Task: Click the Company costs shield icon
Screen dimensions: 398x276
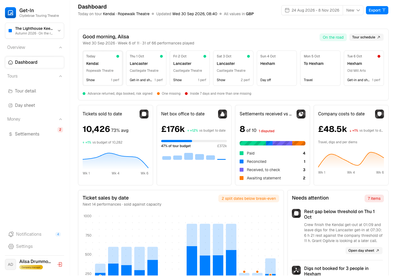Action: pos(379,114)
